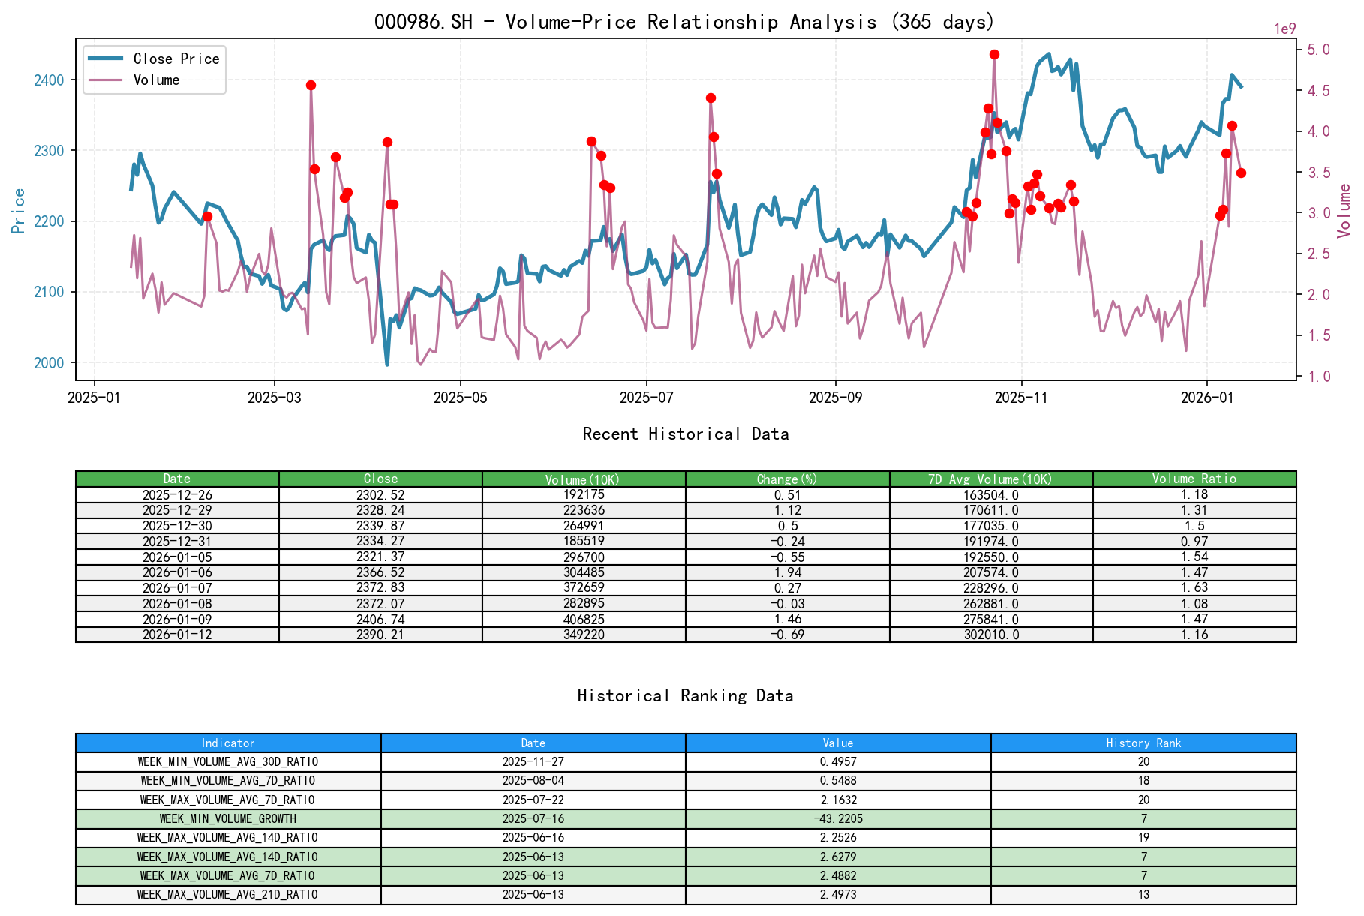Screen dimensions: 1364x916
Task: Click the Indicator header cell
Action: (227, 743)
